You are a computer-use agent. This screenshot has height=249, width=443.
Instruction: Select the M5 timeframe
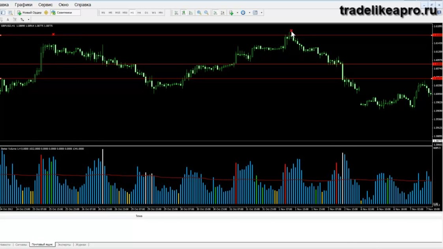point(110,13)
